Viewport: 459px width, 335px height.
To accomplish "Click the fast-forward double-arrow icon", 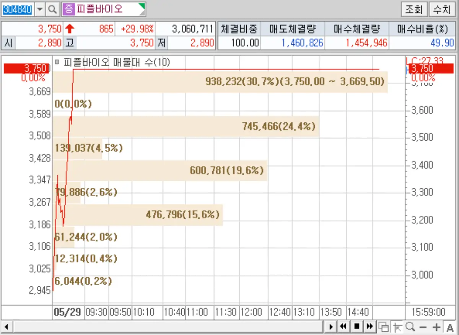I will (x=369, y=327).
